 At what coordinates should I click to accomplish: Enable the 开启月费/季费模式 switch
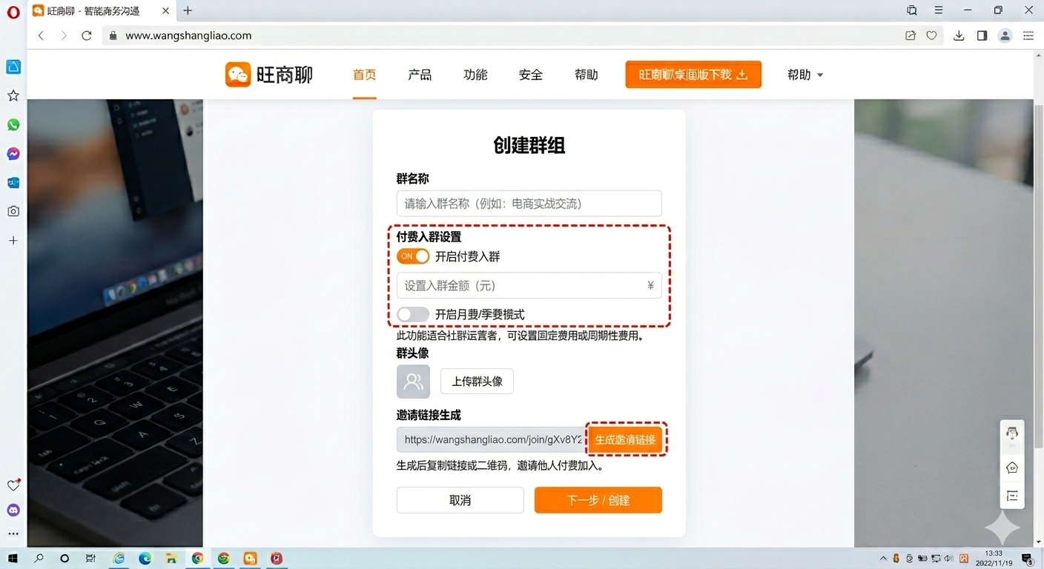click(413, 314)
